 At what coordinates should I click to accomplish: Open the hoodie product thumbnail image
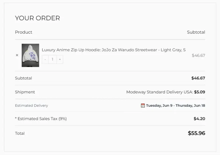[x=30, y=55]
